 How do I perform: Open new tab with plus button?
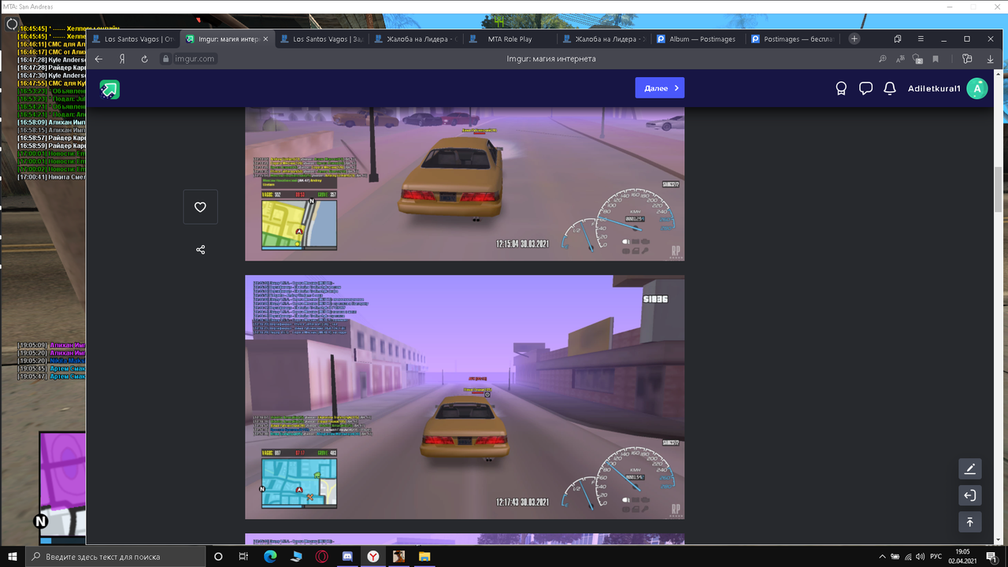pos(854,39)
